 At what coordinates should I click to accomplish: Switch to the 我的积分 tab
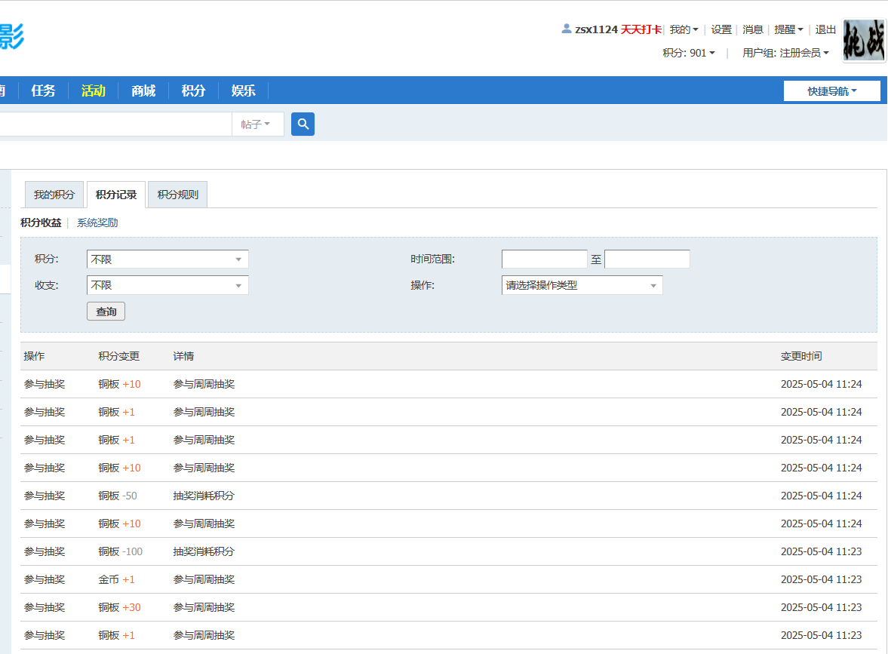tap(54, 194)
